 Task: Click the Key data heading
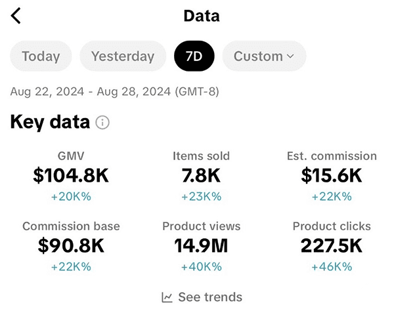[50, 123]
